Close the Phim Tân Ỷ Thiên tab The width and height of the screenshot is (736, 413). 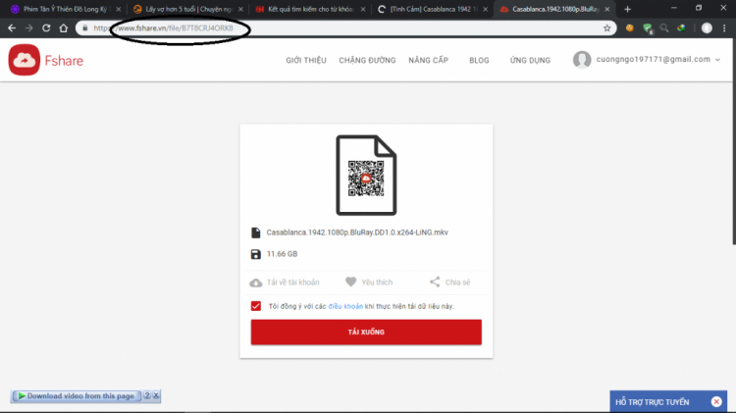click(119, 9)
